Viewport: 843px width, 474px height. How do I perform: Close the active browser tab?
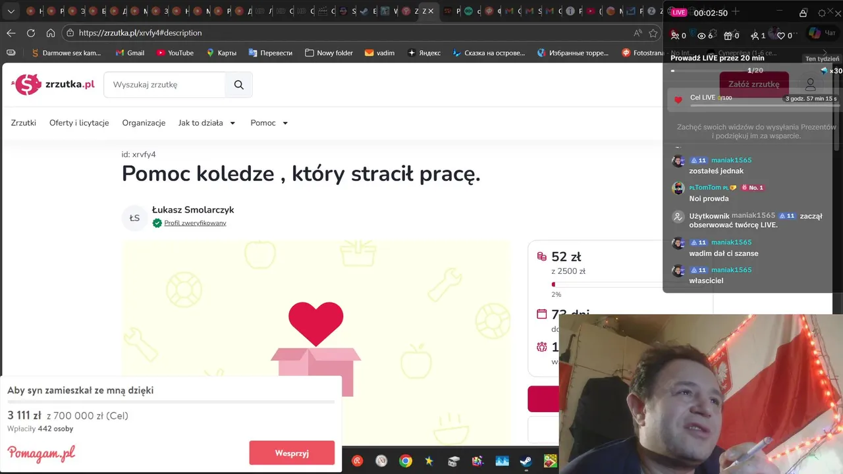pos(430,11)
